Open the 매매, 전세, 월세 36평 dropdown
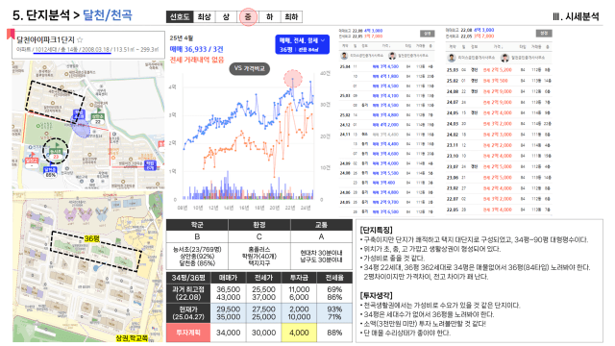The image size is (615, 346). pyautogui.click(x=302, y=45)
